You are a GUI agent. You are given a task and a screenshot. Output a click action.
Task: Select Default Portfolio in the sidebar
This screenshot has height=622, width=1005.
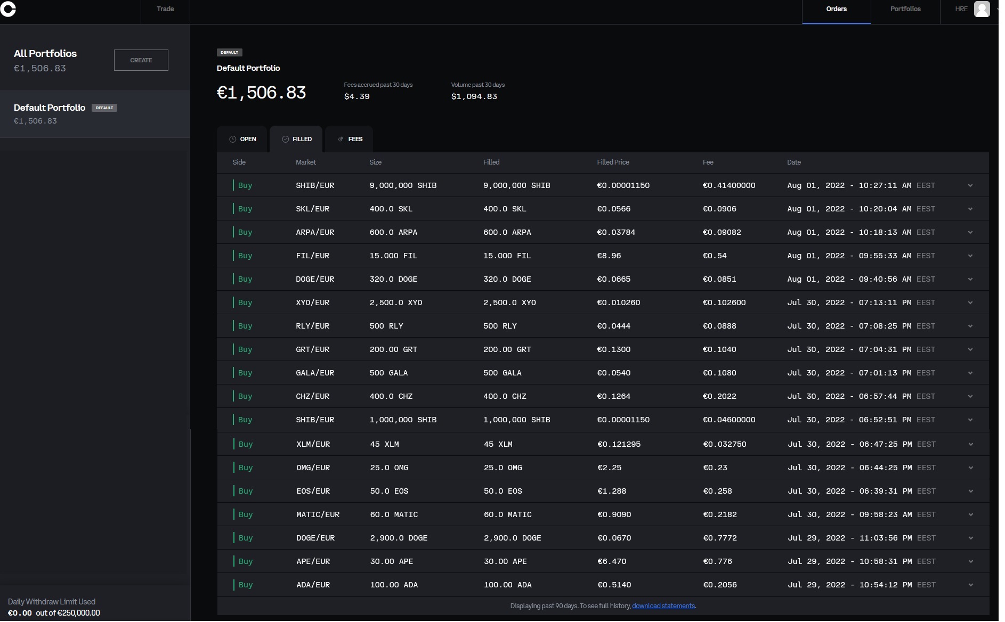(50, 108)
